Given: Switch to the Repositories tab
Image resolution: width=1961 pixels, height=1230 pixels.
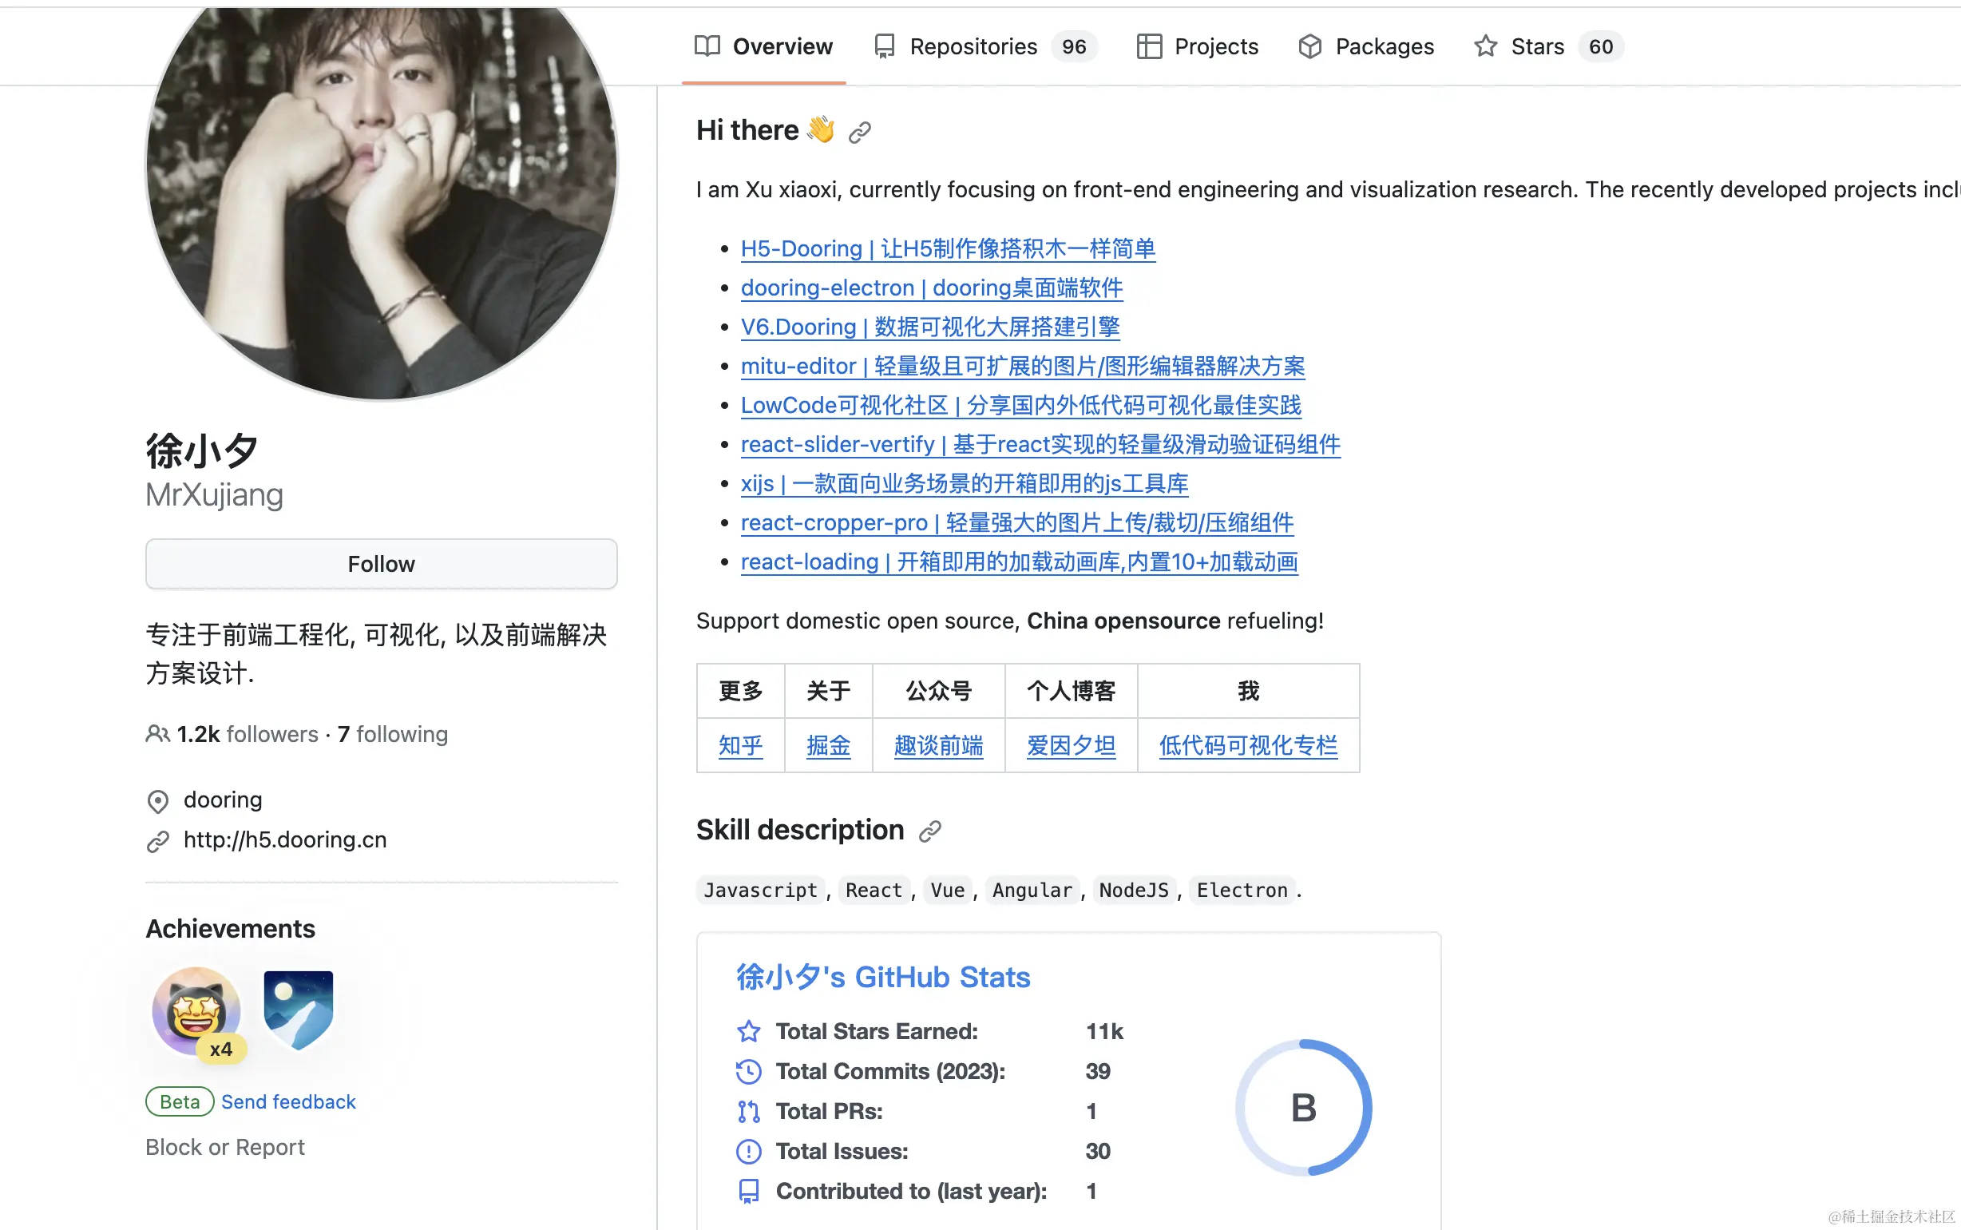Looking at the screenshot, I should tap(985, 46).
